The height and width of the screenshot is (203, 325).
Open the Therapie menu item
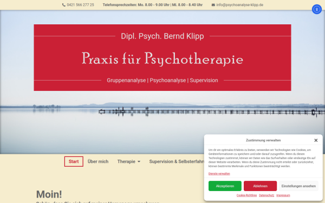[x=126, y=161]
